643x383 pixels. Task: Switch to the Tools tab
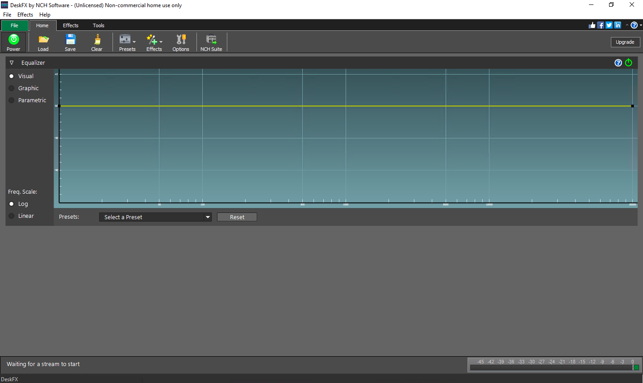point(98,25)
